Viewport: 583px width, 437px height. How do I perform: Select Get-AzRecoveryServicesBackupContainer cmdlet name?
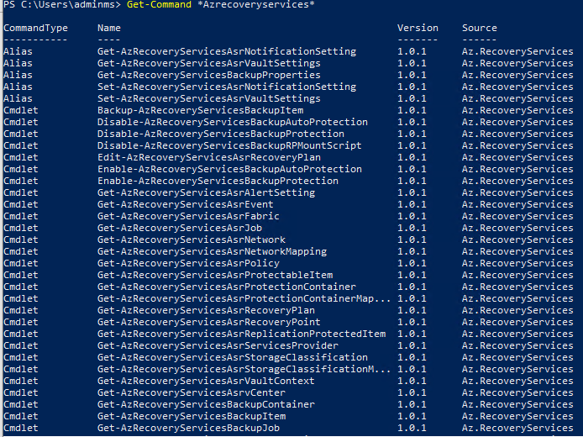coord(206,405)
